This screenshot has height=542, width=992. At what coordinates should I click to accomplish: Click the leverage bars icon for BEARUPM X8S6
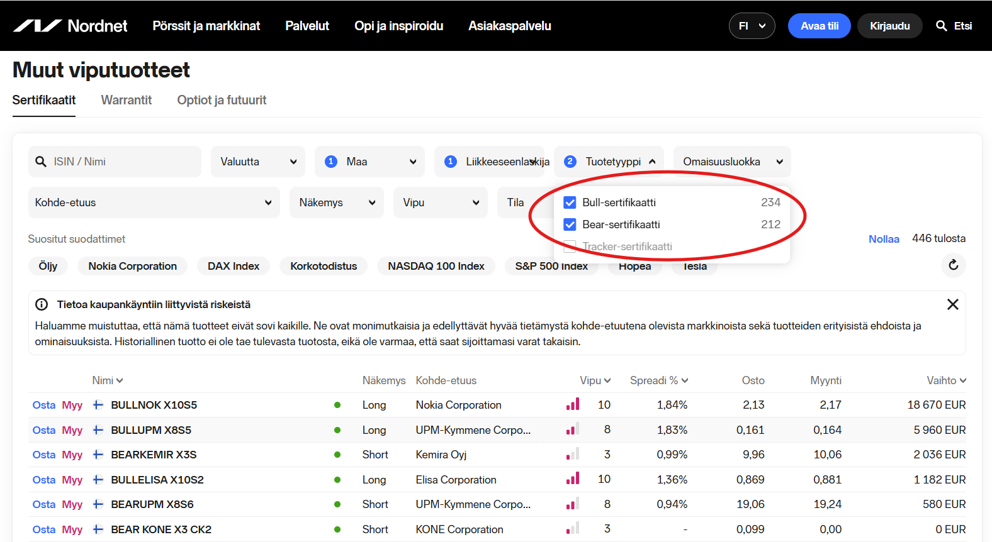[573, 503]
